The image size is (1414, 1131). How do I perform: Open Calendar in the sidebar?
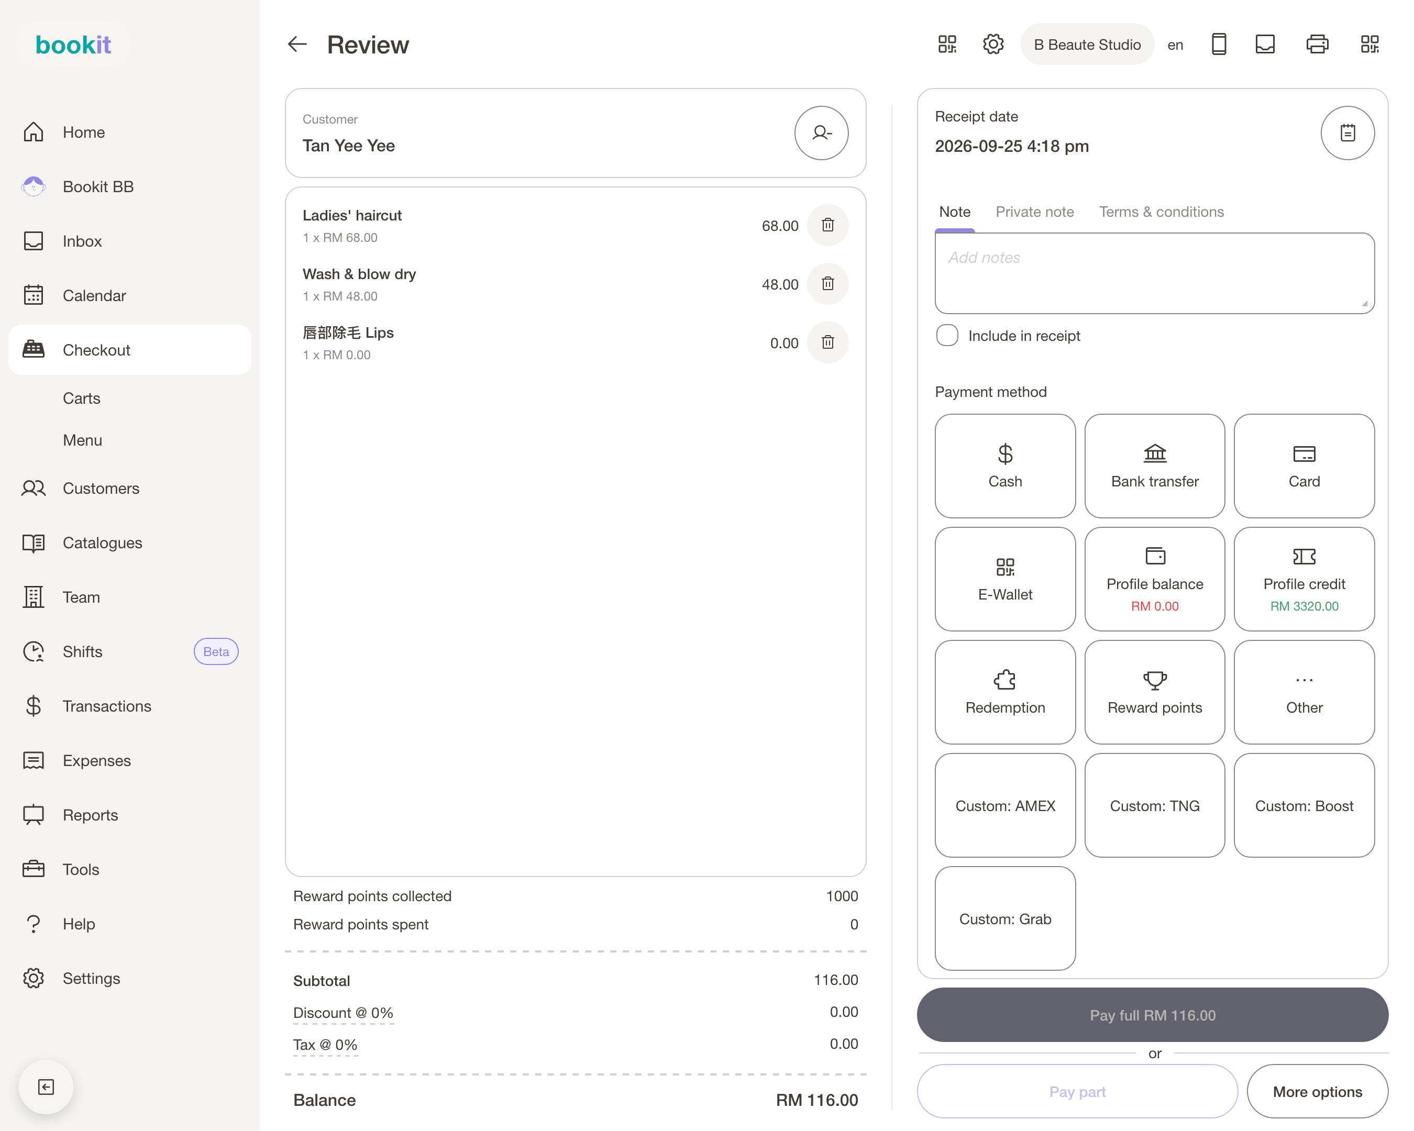click(x=130, y=296)
